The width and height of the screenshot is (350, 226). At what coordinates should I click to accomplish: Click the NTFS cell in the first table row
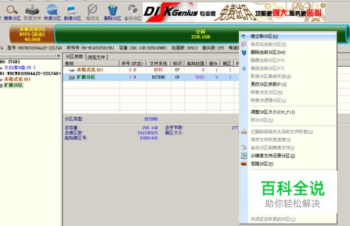coord(158,70)
